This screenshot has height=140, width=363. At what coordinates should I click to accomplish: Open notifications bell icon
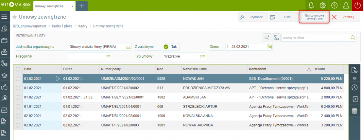pos(311,5)
